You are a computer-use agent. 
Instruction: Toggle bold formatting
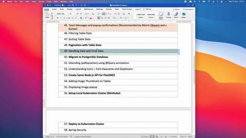click(58, 18)
